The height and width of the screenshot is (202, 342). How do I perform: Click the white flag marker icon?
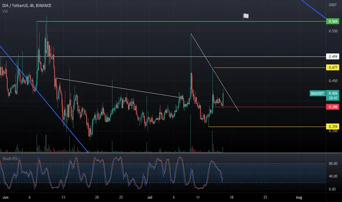tap(246, 16)
